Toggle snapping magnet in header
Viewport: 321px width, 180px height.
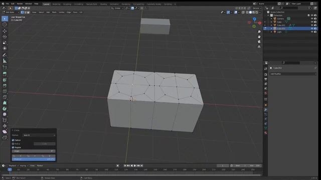tap(132, 8)
